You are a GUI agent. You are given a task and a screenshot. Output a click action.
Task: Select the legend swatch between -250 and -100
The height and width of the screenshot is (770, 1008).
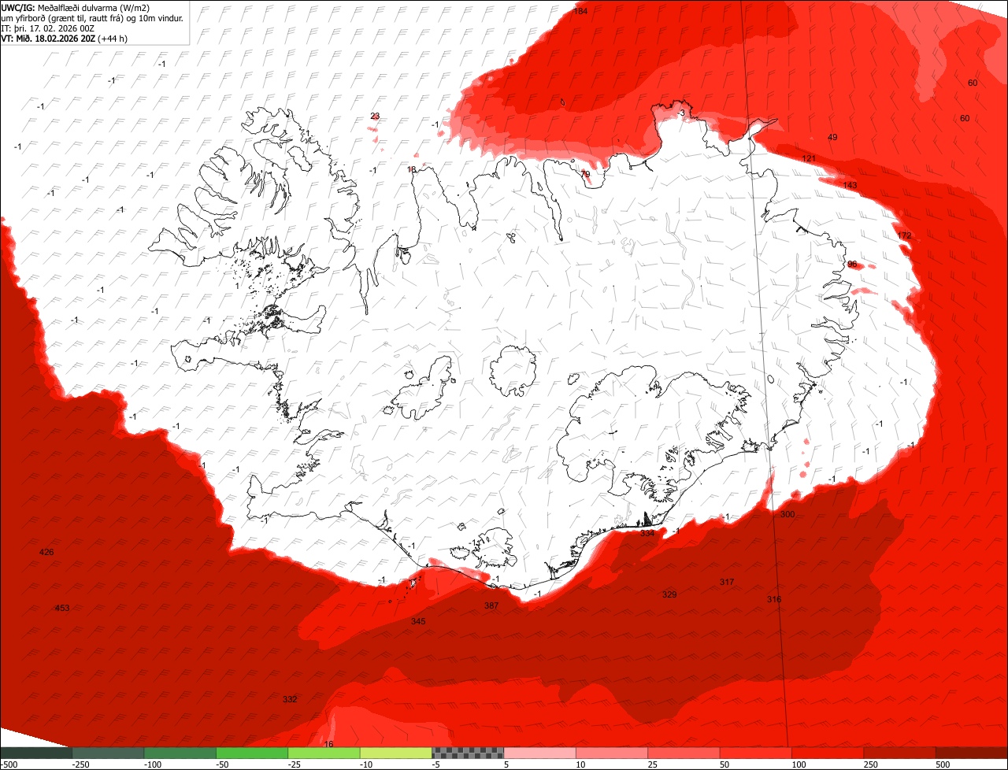click(x=108, y=753)
